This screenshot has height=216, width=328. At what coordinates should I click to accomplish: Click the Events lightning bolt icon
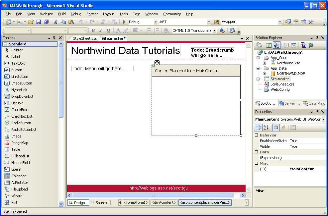pyautogui.click(x=283, y=128)
